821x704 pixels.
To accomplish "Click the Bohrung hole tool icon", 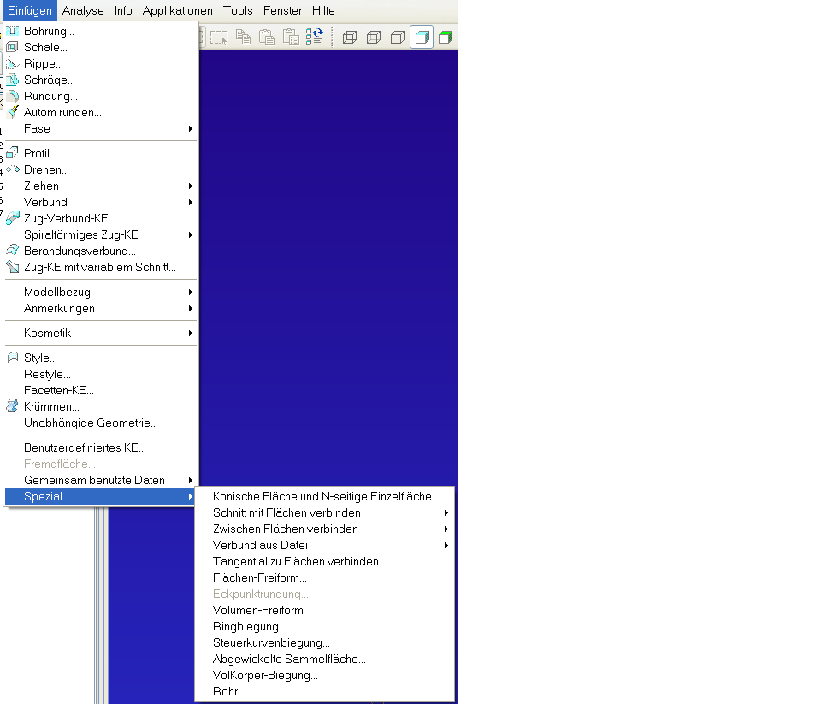I will click(13, 31).
